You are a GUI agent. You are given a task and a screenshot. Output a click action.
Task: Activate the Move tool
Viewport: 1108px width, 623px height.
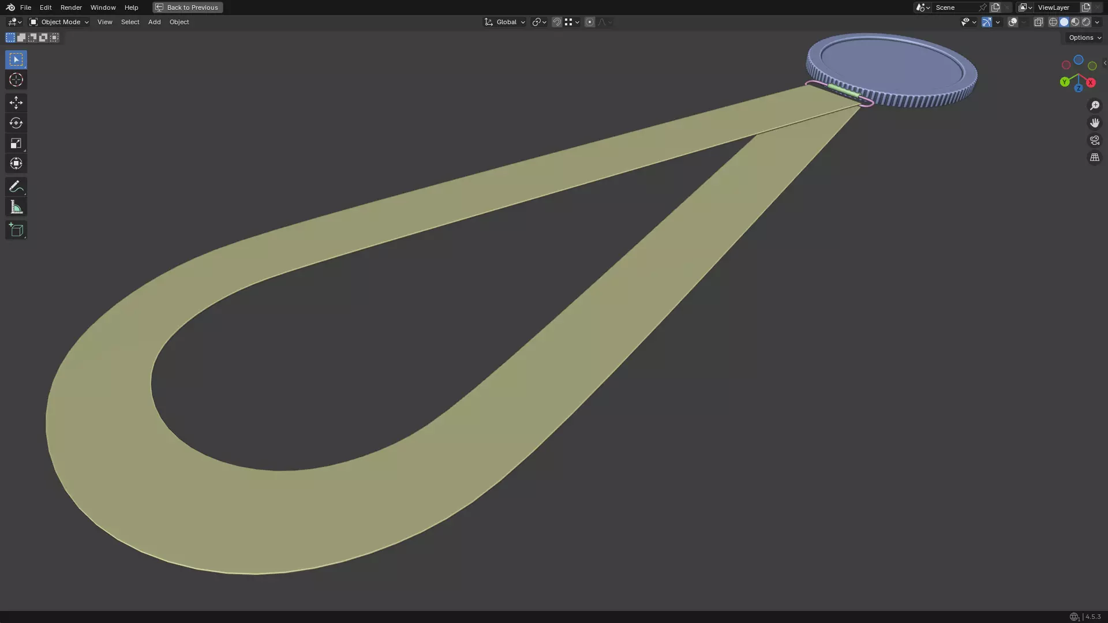16,103
